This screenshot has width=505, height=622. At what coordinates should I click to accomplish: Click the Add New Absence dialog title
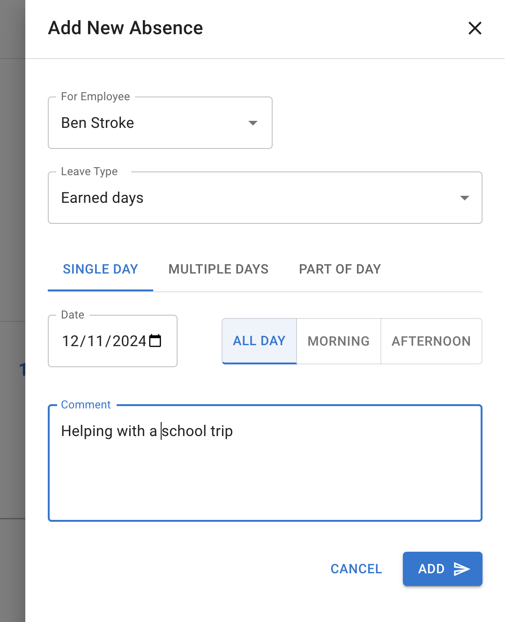pyautogui.click(x=125, y=28)
